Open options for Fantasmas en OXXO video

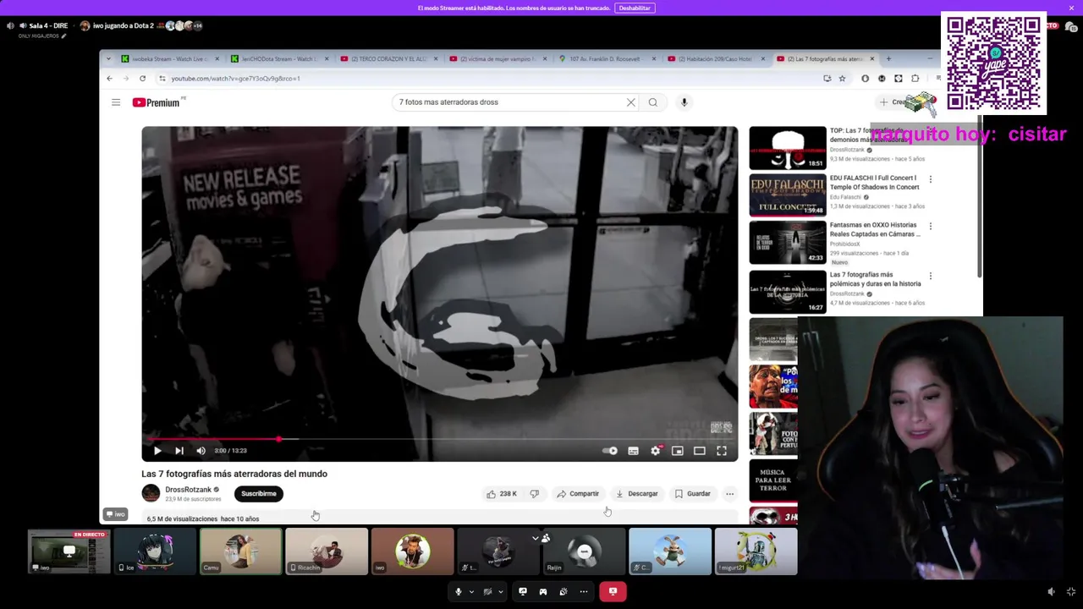click(931, 227)
